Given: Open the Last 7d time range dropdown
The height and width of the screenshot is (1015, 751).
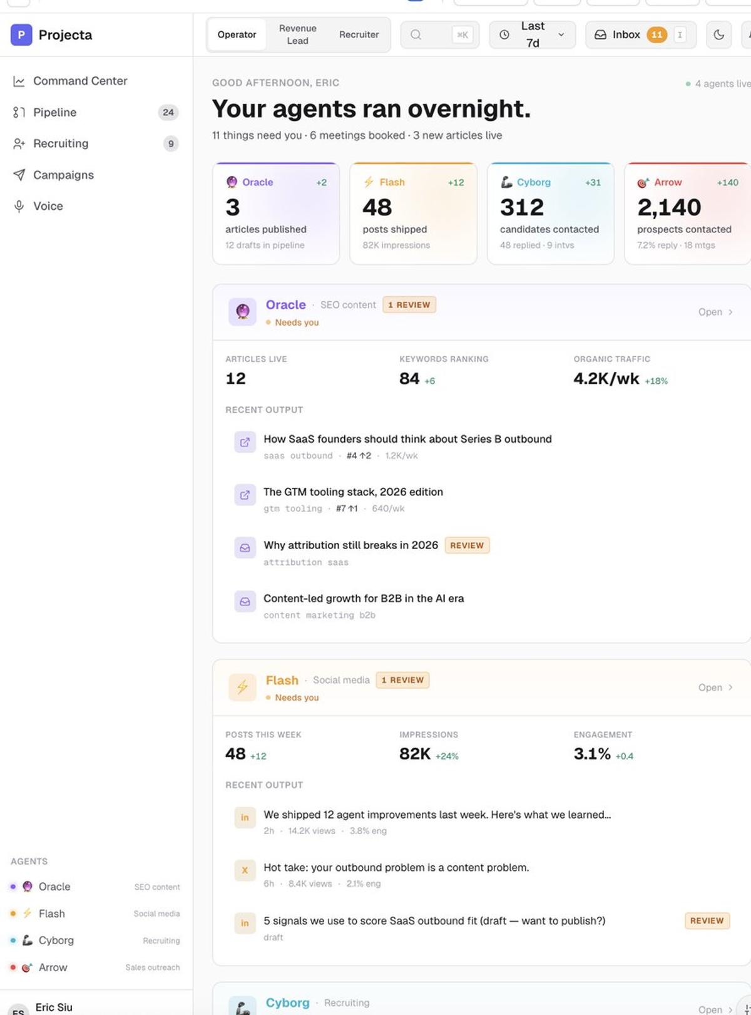Looking at the screenshot, I should point(533,34).
